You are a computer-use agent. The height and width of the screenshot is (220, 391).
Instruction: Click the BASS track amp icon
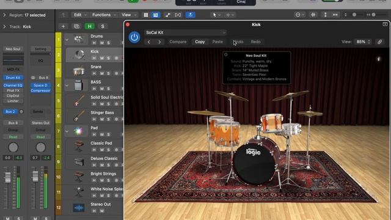pos(79,86)
